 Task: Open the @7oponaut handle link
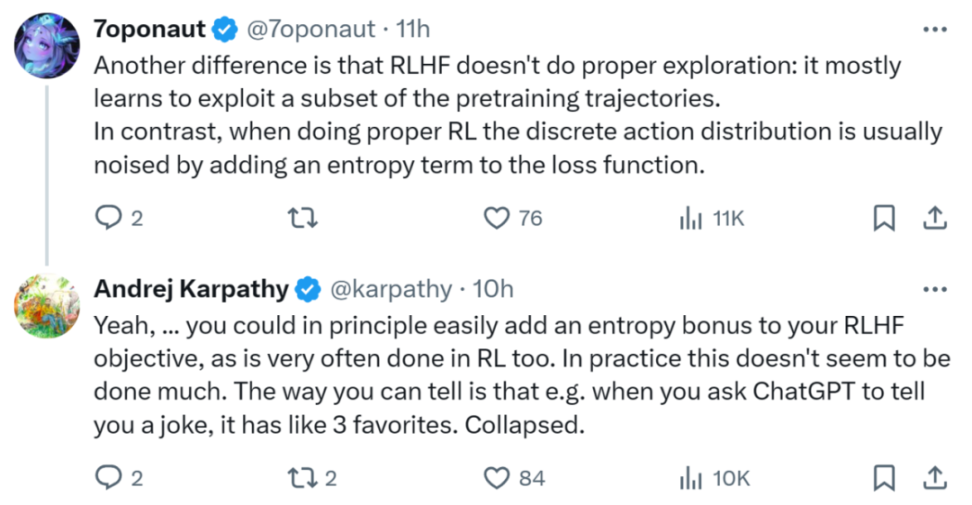coord(310,29)
